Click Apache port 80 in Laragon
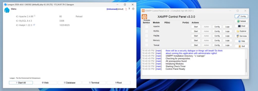The width and height of the screenshot is (258, 91). click(x=60, y=16)
